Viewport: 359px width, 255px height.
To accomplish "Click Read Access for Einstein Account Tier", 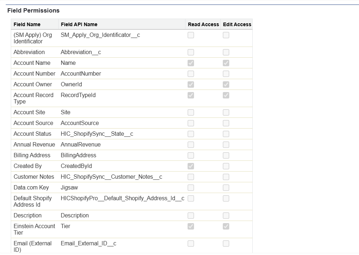I will 191,226.
